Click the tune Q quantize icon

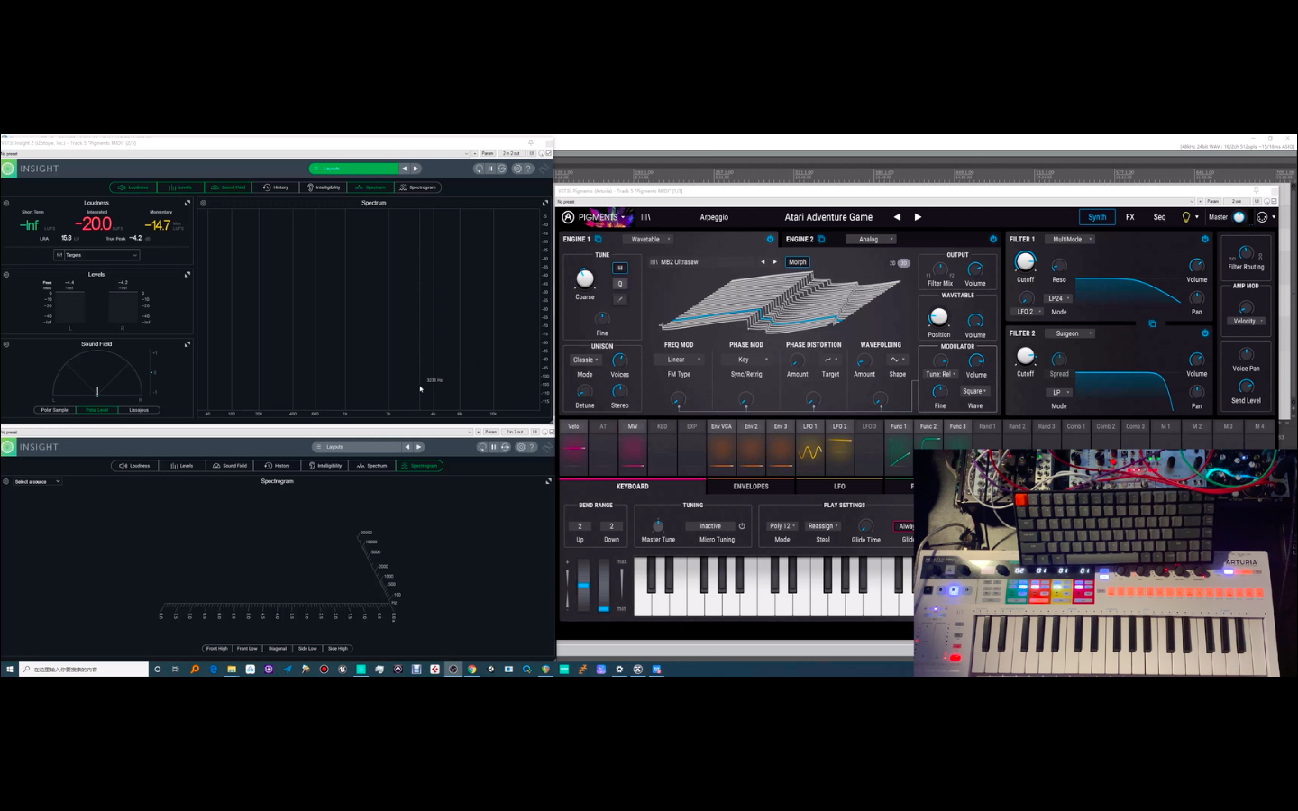point(620,284)
